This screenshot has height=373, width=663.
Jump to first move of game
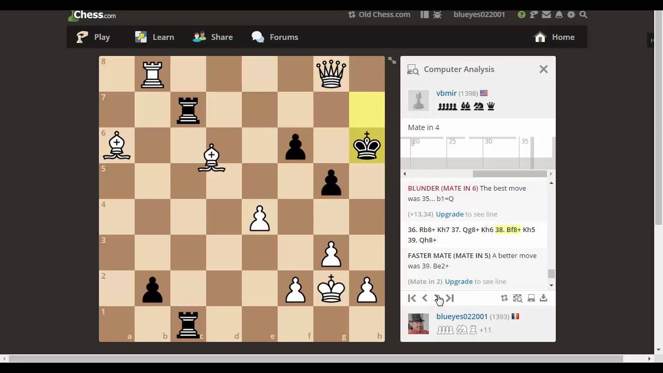(x=412, y=298)
